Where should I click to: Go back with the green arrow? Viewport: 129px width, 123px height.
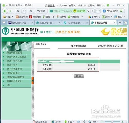[5, 11]
